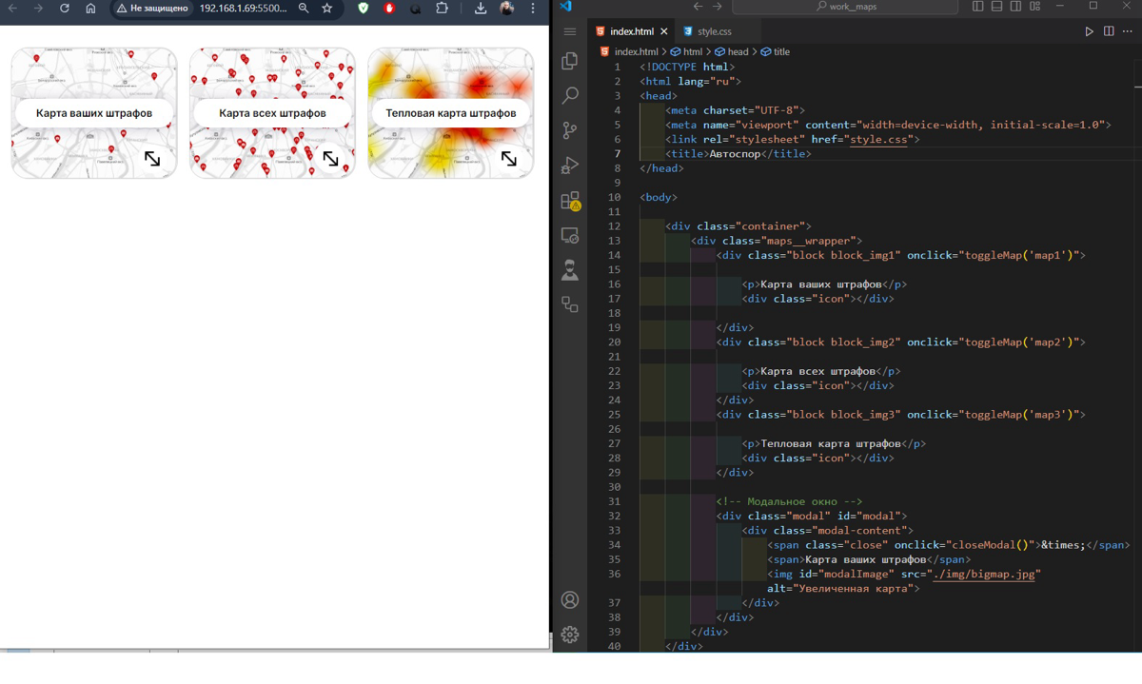The height and width of the screenshot is (684, 1142).
Task: Click the 'Модальное окно' comment line
Action: click(x=789, y=501)
